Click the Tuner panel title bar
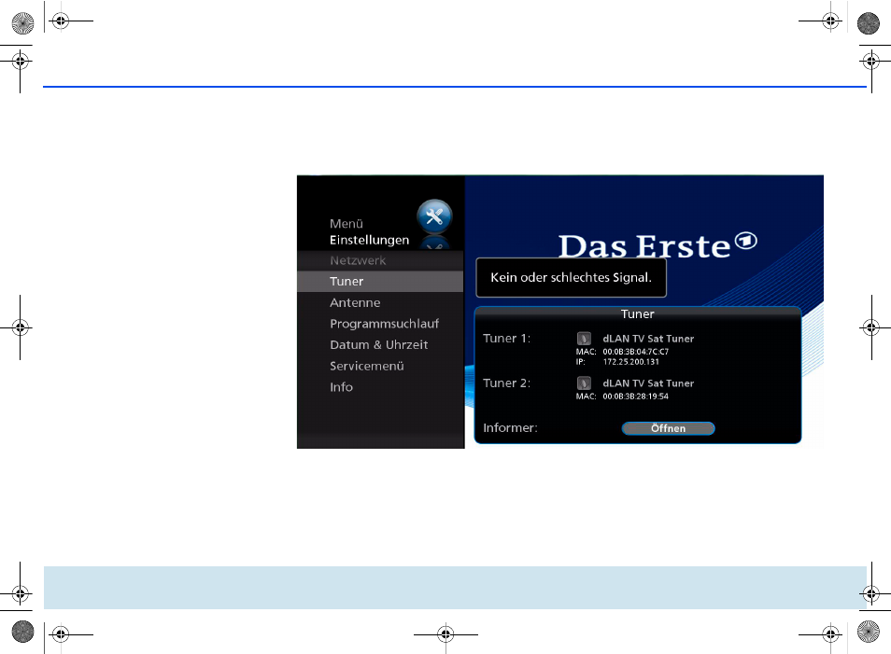This screenshot has width=891, height=654. point(637,314)
